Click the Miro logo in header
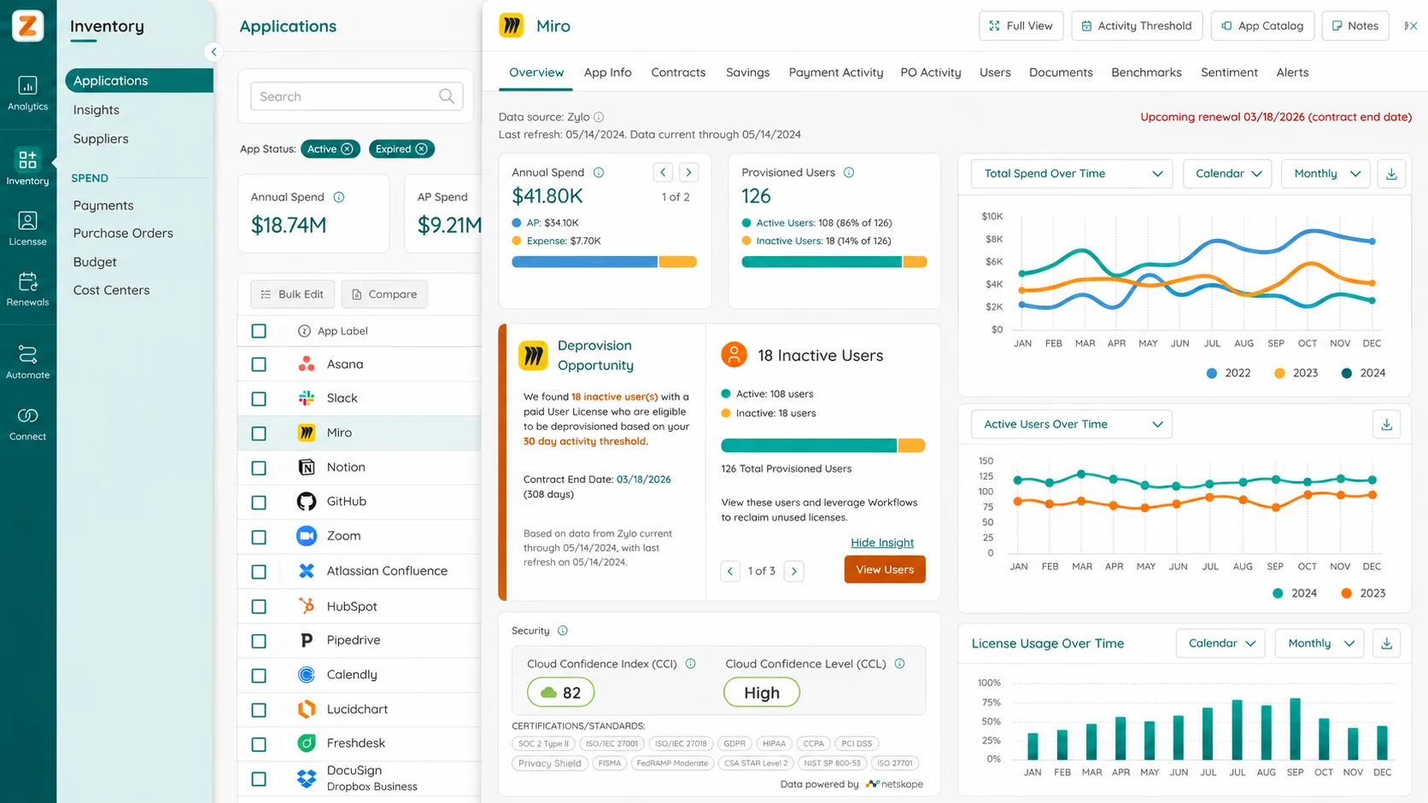The image size is (1428, 803). click(512, 26)
